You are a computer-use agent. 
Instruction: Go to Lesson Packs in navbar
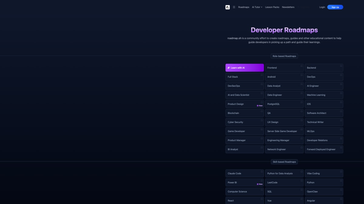tap(272, 7)
